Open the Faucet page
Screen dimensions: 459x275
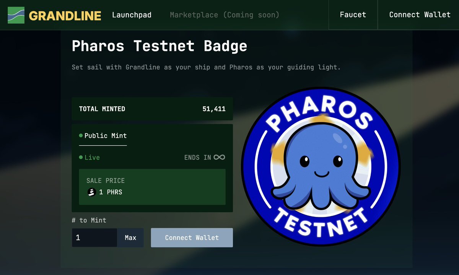tap(353, 15)
